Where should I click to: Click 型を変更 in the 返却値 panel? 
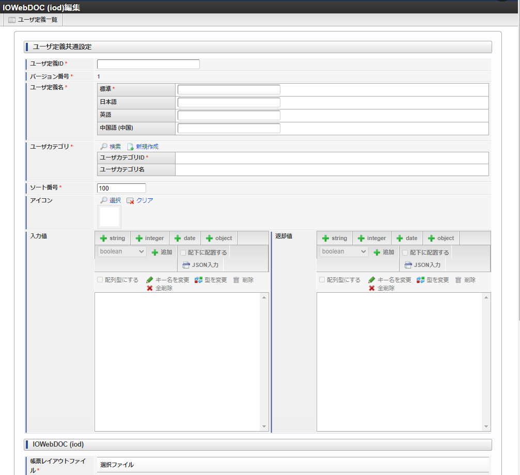coord(433,280)
